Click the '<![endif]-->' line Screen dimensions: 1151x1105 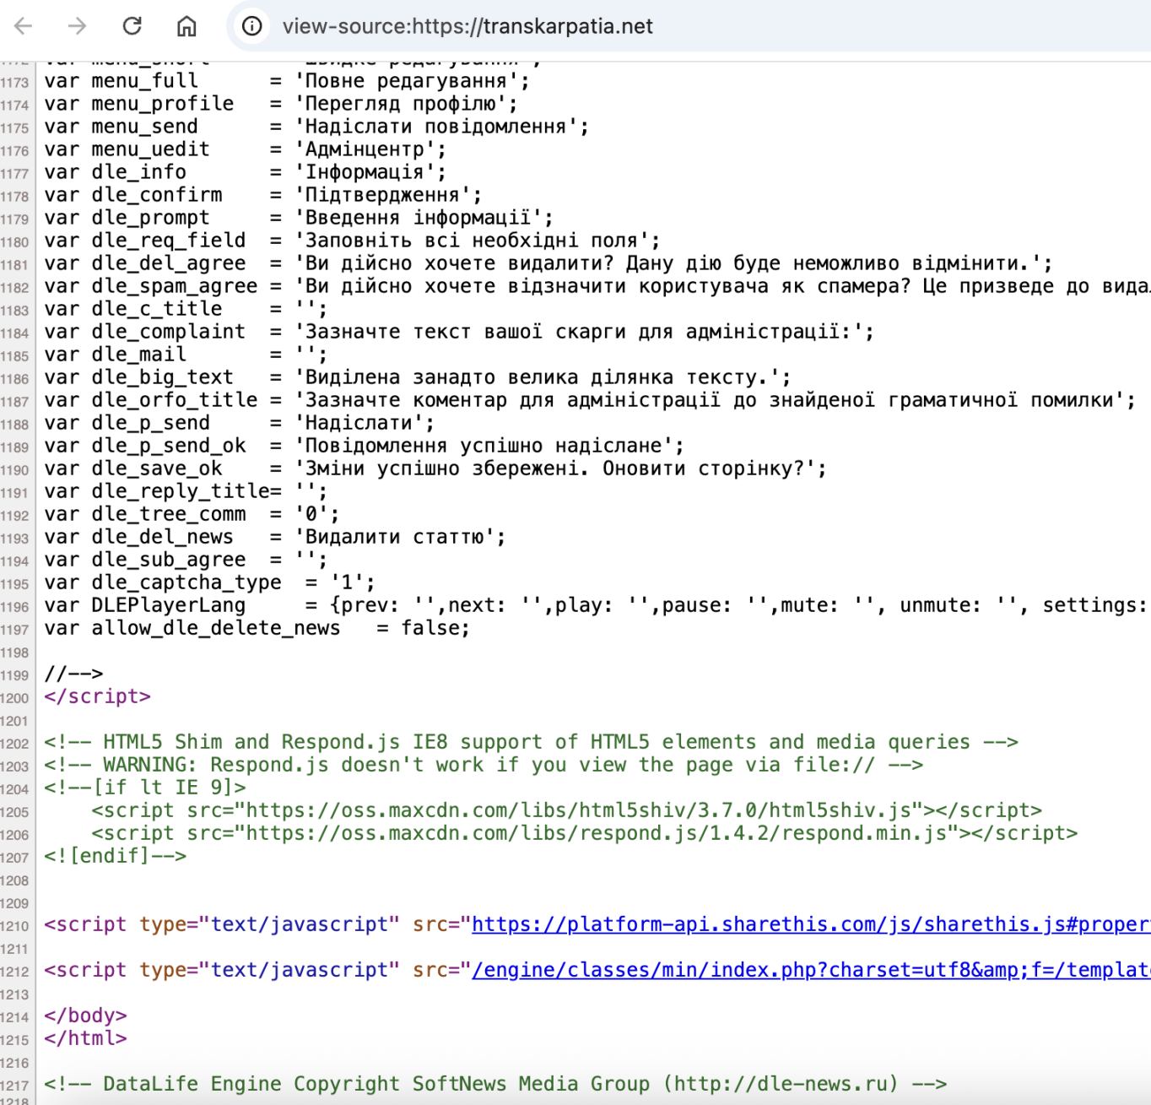[x=116, y=856]
